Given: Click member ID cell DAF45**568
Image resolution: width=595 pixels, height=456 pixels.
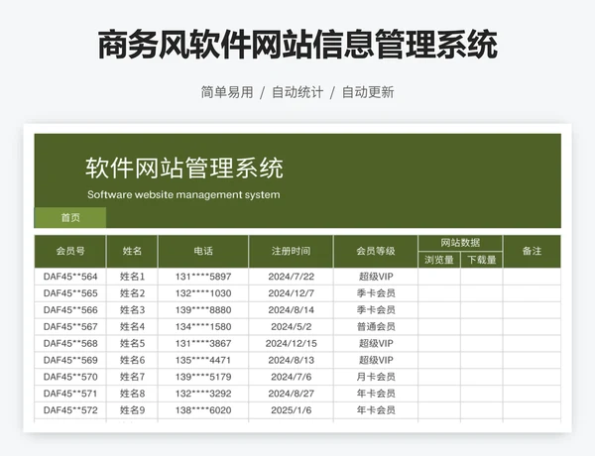Looking at the screenshot, I should point(70,343).
